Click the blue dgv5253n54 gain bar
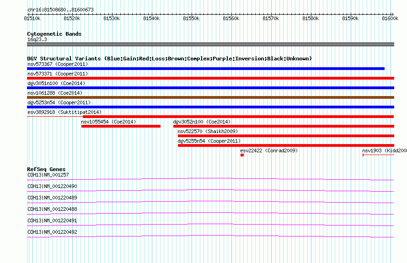Image resolution: width=407 pixels, height=263 pixels. (210, 107)
